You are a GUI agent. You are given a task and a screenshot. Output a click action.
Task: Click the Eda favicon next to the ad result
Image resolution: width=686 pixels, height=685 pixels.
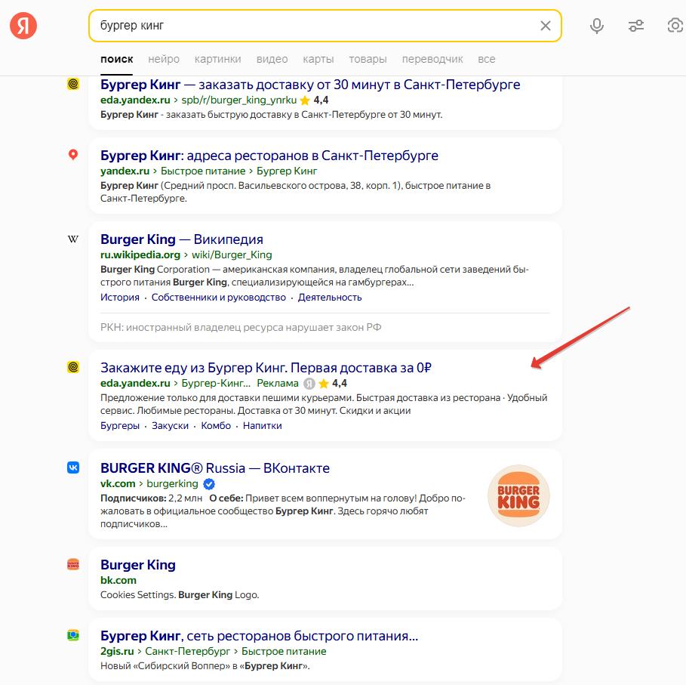(73, 367)
